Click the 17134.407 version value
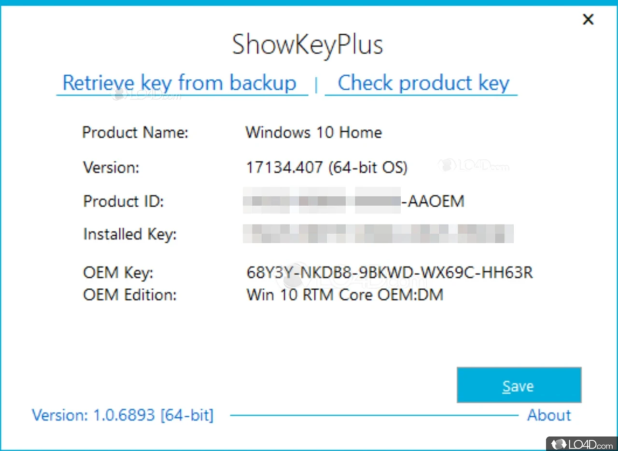Image resolution: width=618 pixels, height=451 pixels. 326,167
